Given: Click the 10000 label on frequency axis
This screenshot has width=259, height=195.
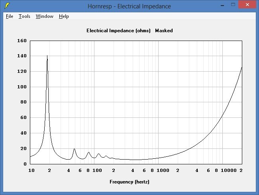Looking at the screenshot, I should coord(229,170).
